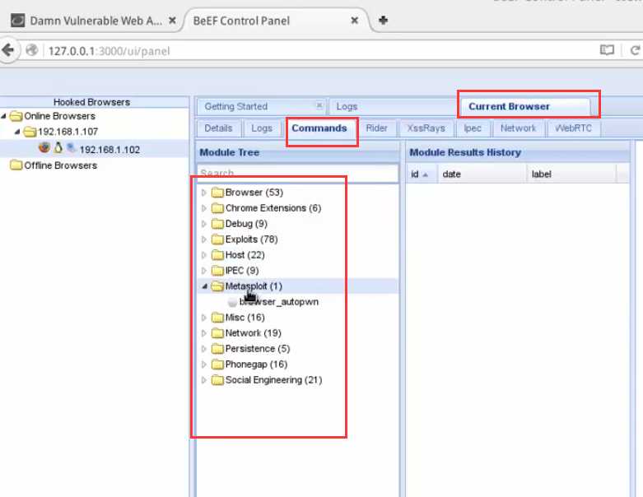
Task: Open the Network sub-tab
Action: coord(519,128)
